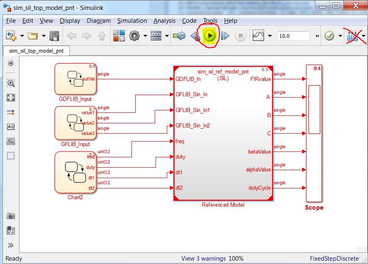The width and height of the screenshot is (368, 264).
Task: Open the Tools menu
Action: [210, 21]
